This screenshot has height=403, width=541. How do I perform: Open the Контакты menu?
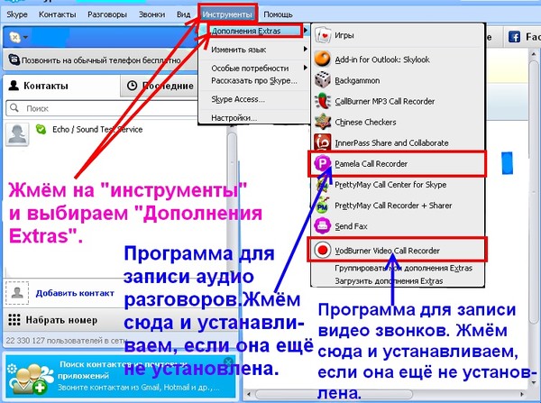click(58, 14)
